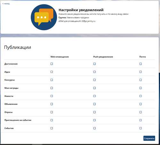This screenshot has height=145, width=160.
Task: Enable Push-уведомления for Достижения
Action: pos(94,64)
